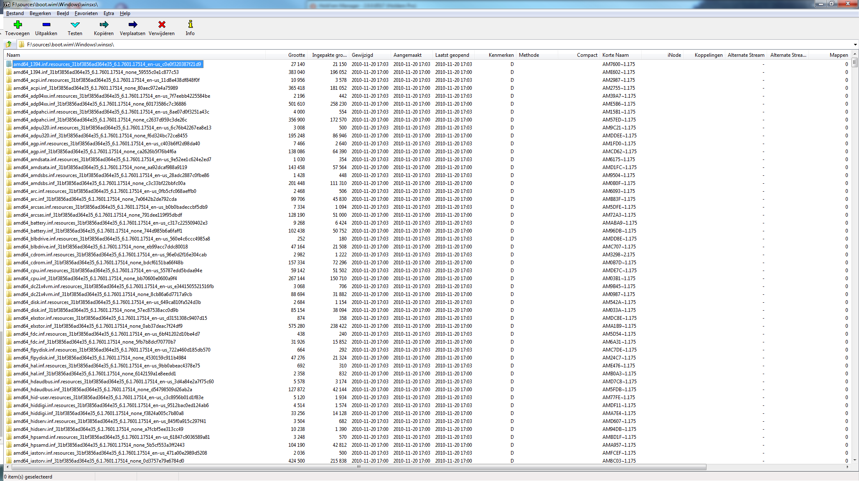The width and height of the screenshot is (859, 481).
Task: Select folder icon of amd64_amdsata.inf.resources row
Action: coord(9,159)
